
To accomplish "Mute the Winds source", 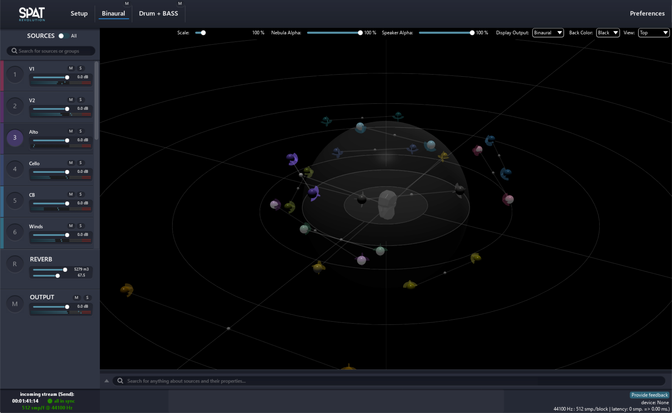I will (71, 226).
